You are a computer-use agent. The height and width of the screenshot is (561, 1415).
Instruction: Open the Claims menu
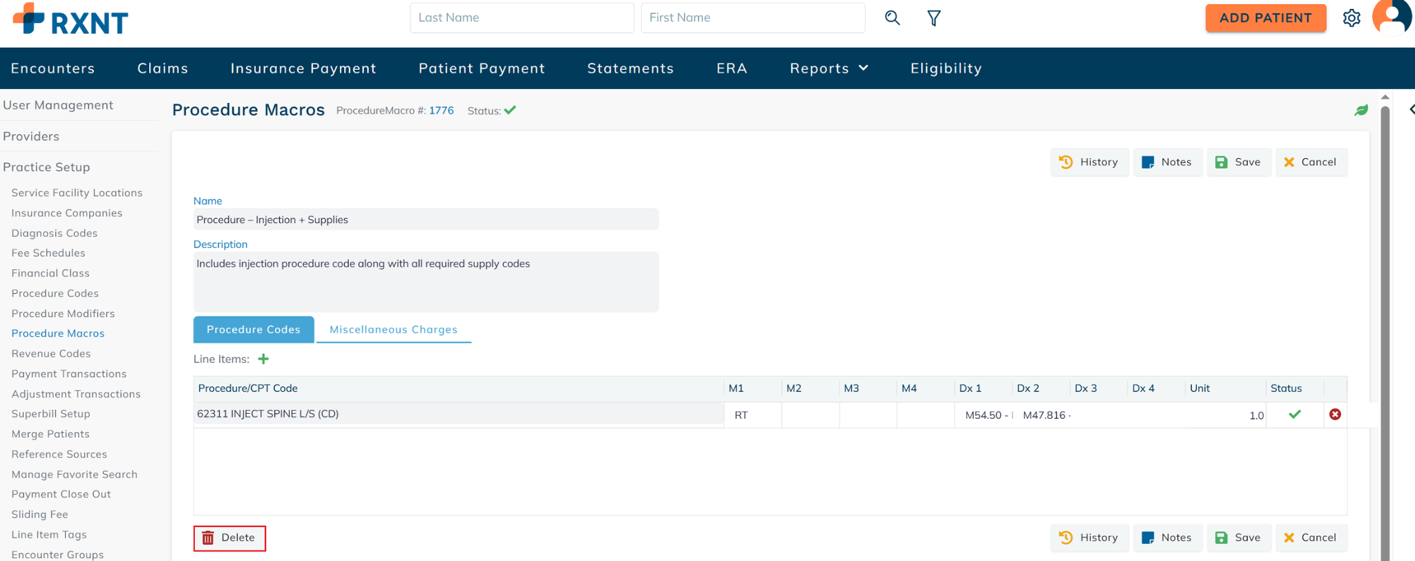click(162, 68)
